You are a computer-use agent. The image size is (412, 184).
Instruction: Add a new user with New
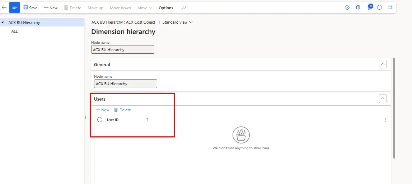click(x=103, y=110)
